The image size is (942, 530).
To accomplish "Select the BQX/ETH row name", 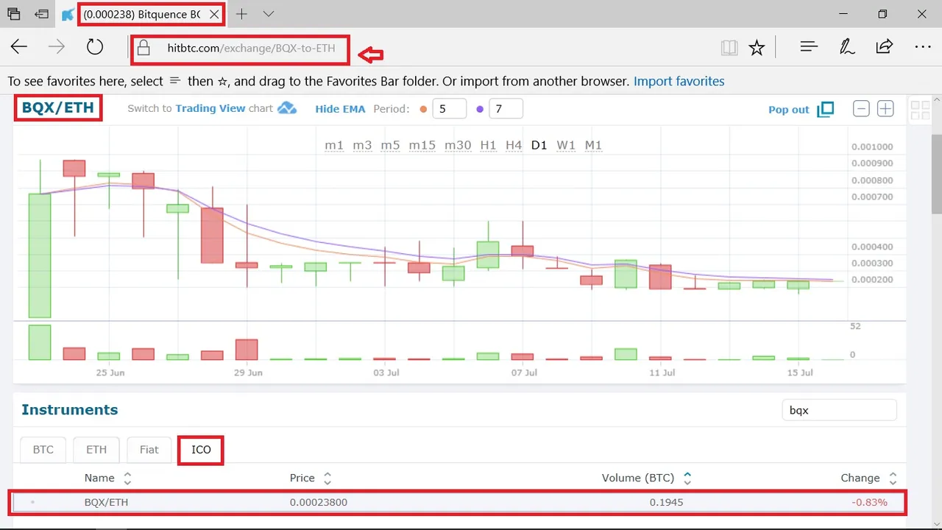I will [x=106, y=503].
